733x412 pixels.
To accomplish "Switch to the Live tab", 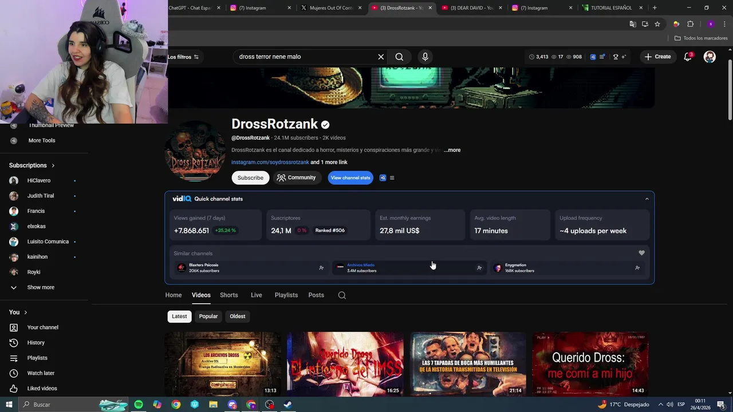I will click(x=257, y=295).
